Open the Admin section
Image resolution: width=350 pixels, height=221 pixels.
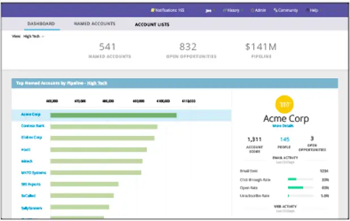coord(258,10)
